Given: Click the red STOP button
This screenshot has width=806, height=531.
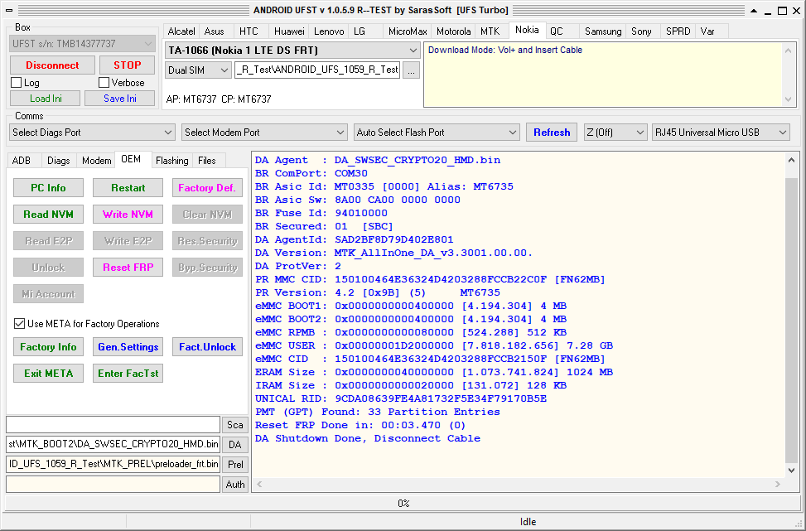Looking at the screenshot, I should pos(127,65).
